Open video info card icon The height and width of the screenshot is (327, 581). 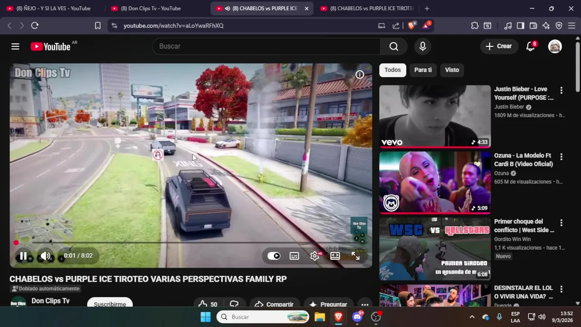[x=359, y=74]
